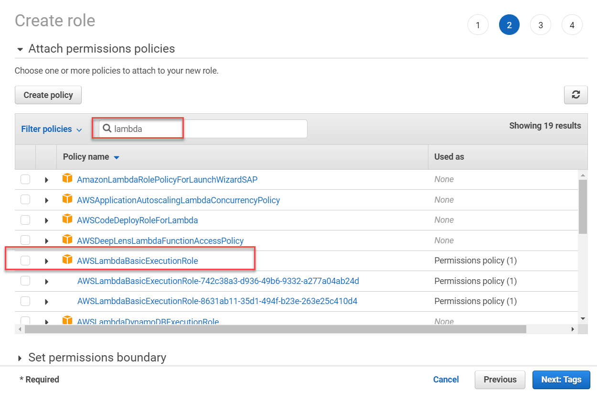This screenshot has height=393, width=597.
Task: Expand the AWSLambdaBasicExecutionRole policy details
Action: tap(46, 260)
